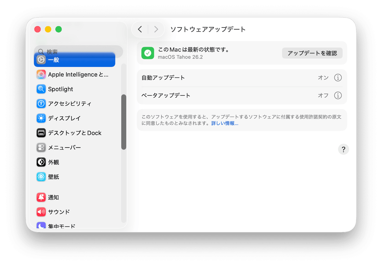Click the help question mark button

[x=343, y=149]
